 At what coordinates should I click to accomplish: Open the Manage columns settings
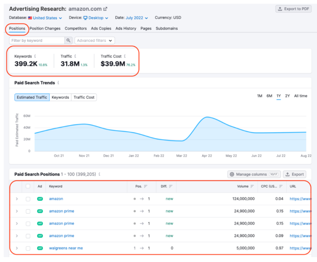click(254, 174)
